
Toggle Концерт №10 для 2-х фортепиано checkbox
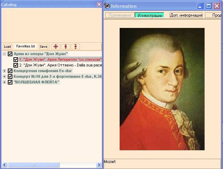(10, 76)
